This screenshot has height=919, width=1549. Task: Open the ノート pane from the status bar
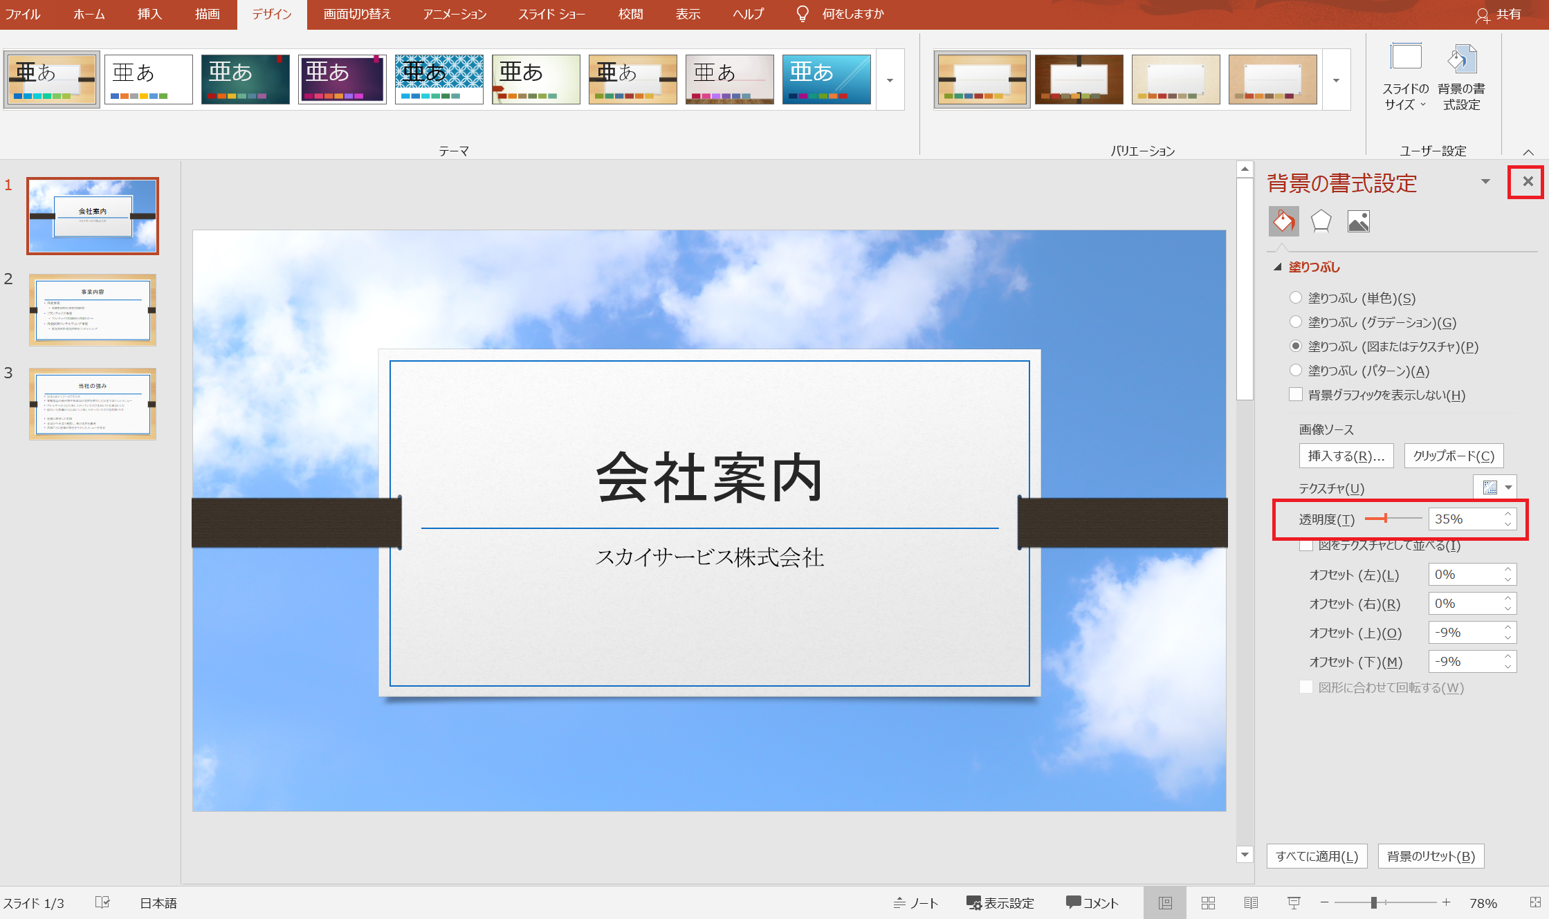pos(916,902)
